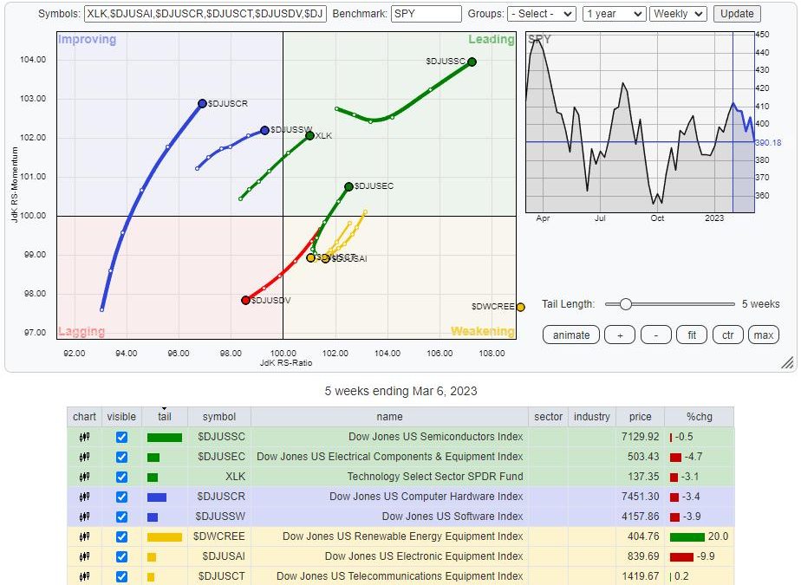Click $DJUSSC green tail color bar
Image resolution: width=801 pixels, height=585 pixels.
click(x=165, y=438)
